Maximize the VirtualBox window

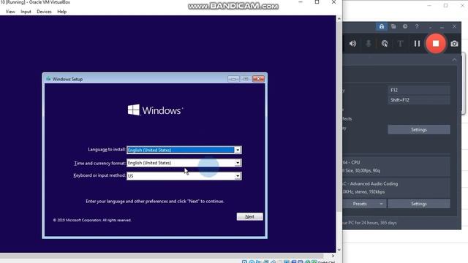317,2
